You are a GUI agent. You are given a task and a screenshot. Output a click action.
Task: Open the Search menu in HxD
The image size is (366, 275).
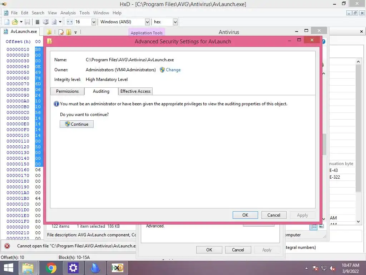(x=38, y=13)
